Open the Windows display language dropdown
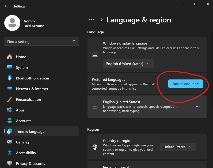Viewport: 213px width, 168px height. [128, 64]
